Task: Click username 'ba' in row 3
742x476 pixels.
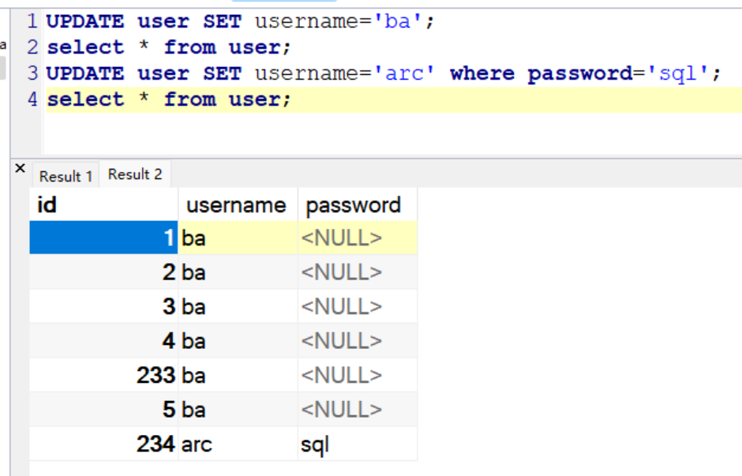Action: coord(238,306)
